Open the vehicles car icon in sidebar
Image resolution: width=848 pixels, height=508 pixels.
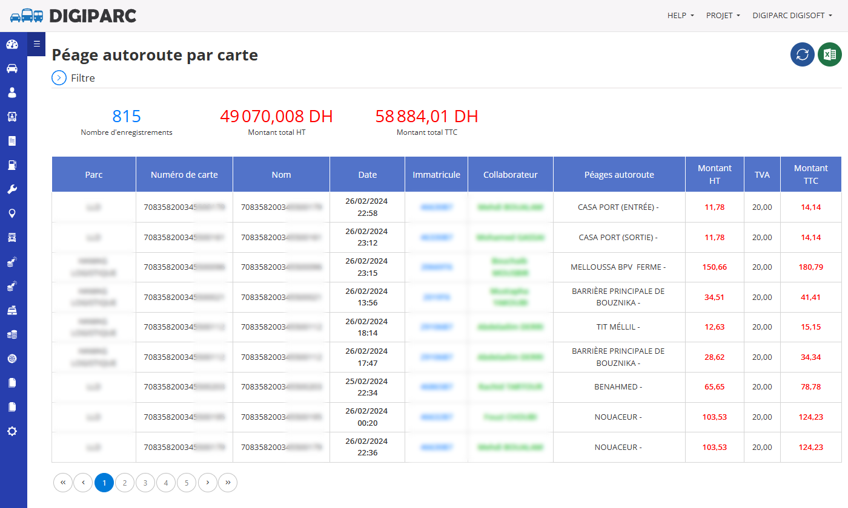[x=12, y=68]
